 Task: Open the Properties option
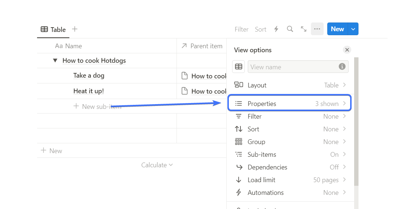click(289, 104)
